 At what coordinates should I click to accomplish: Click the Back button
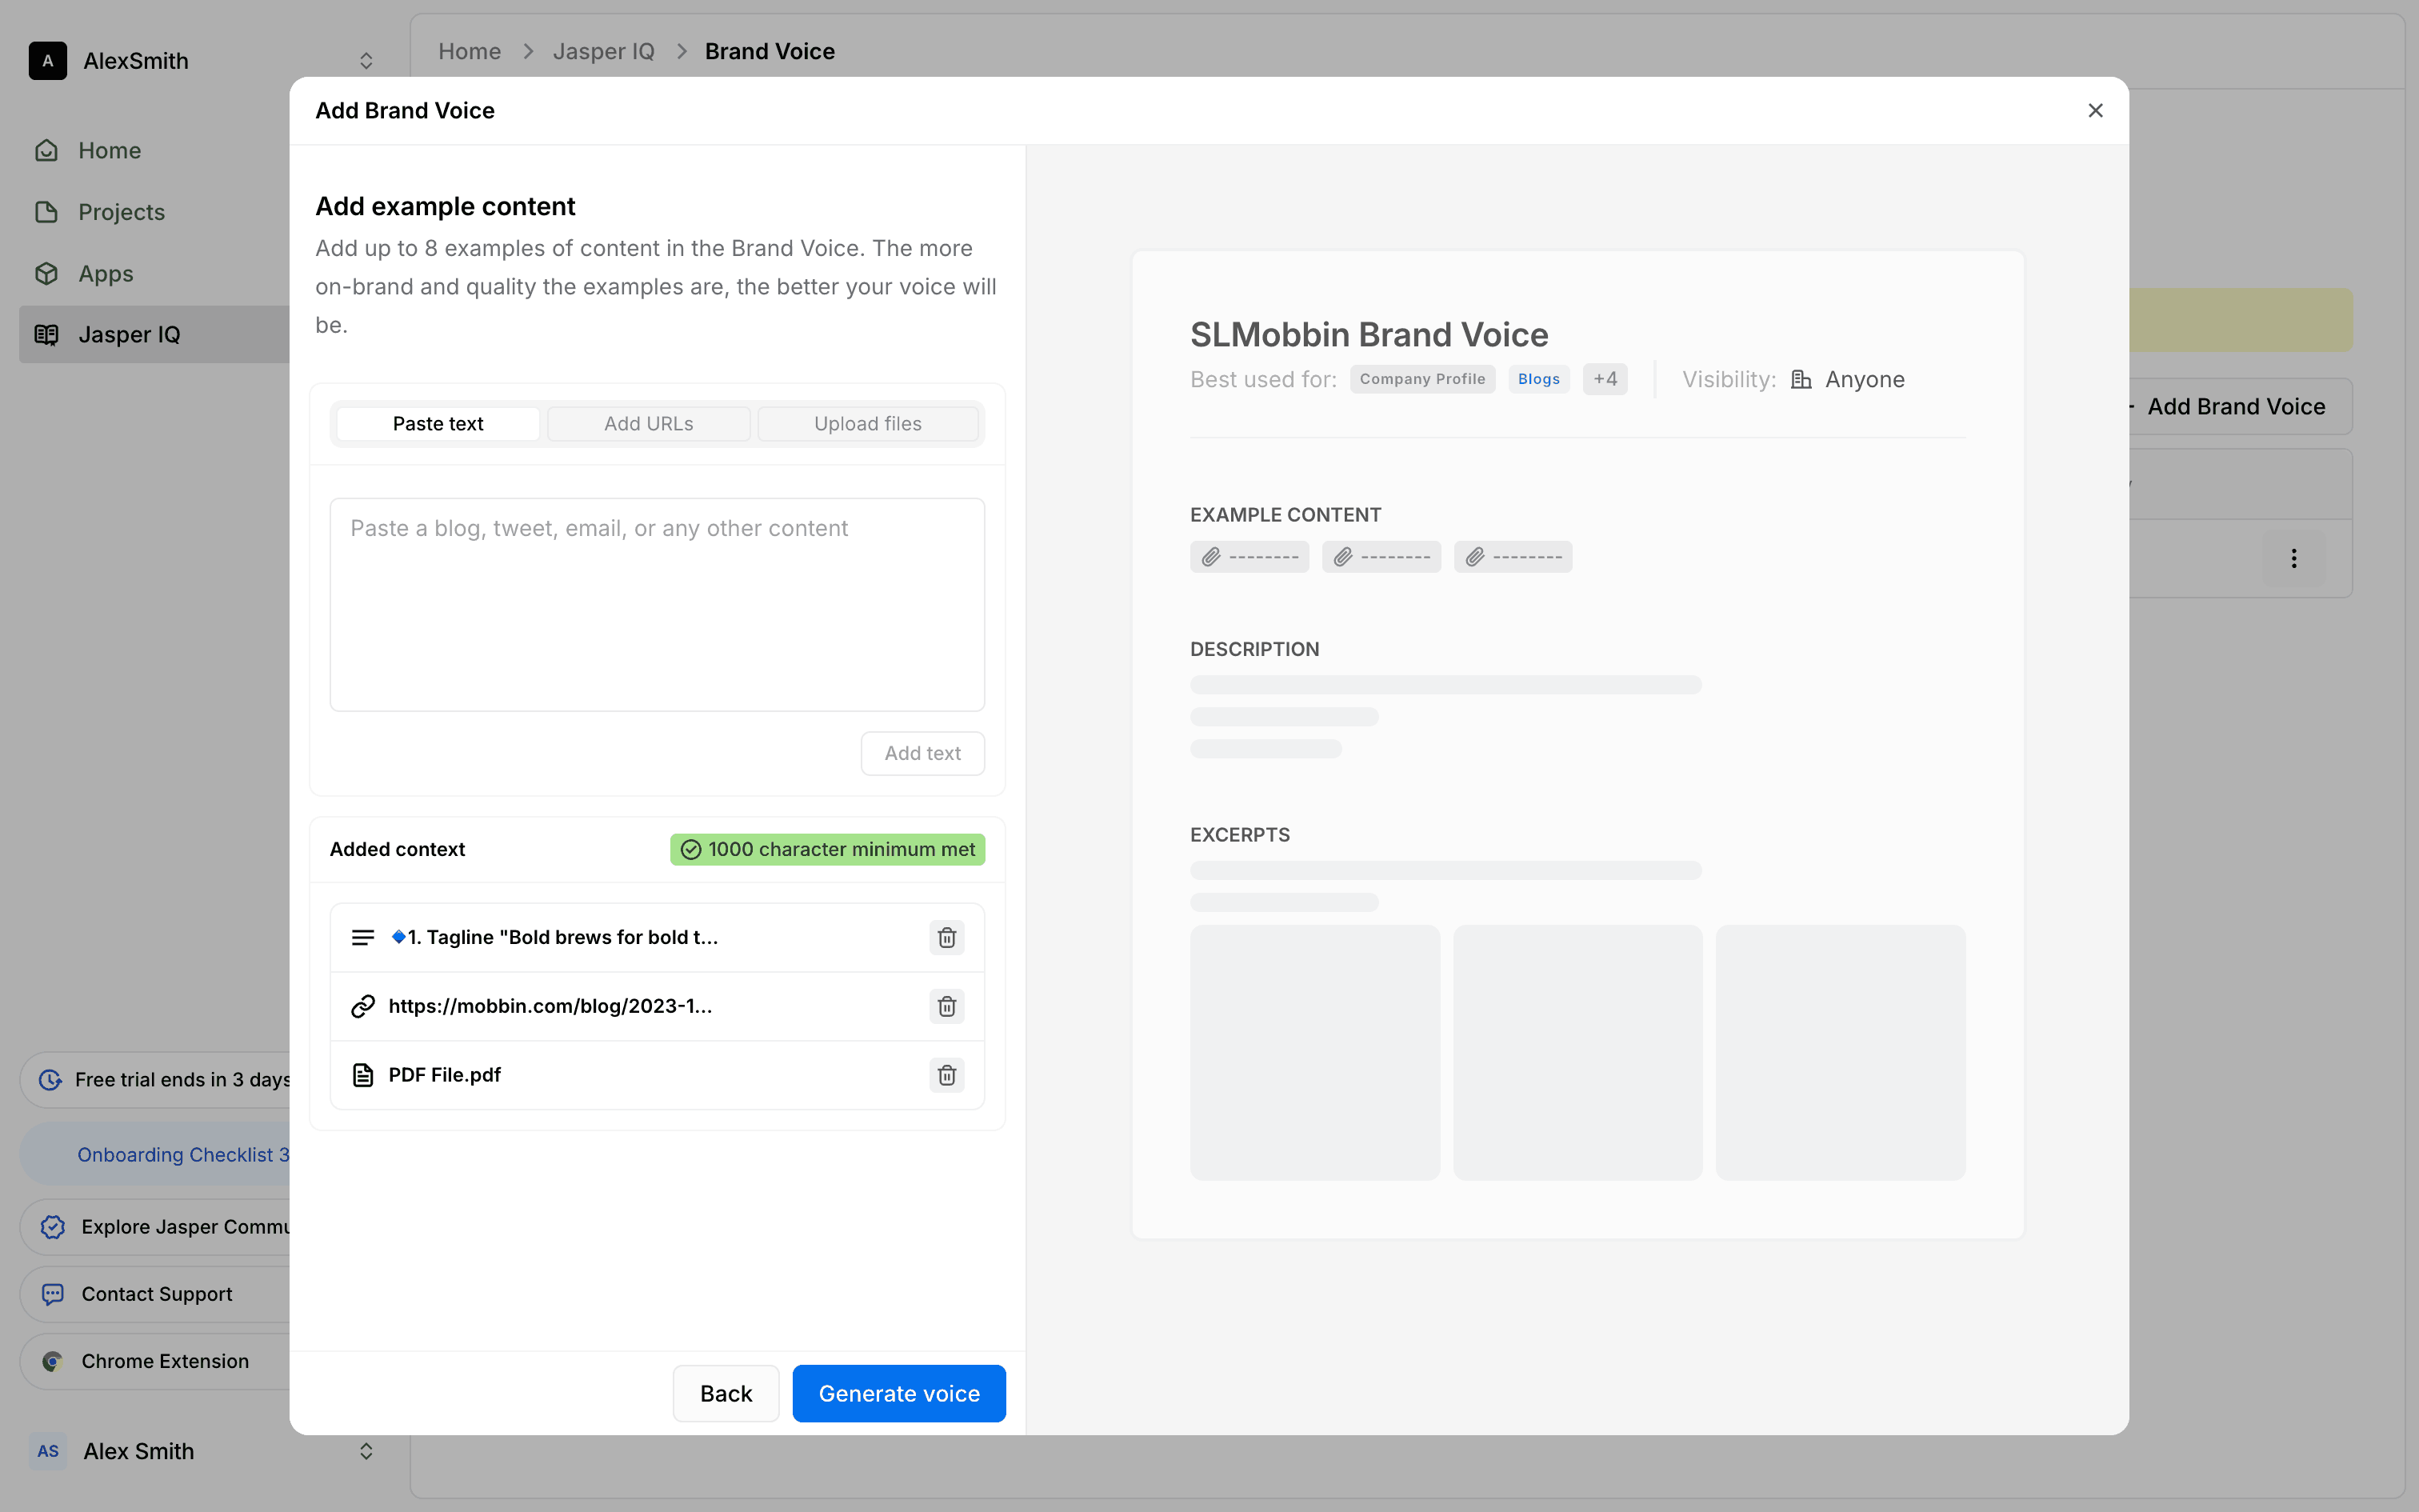point(726,1393)
